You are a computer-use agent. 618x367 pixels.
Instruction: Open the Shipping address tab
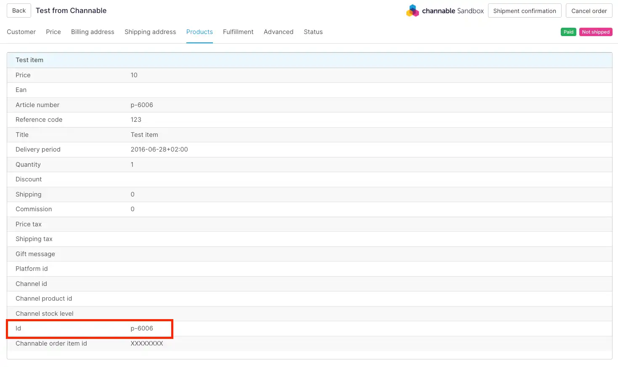(x=150, y=32)
